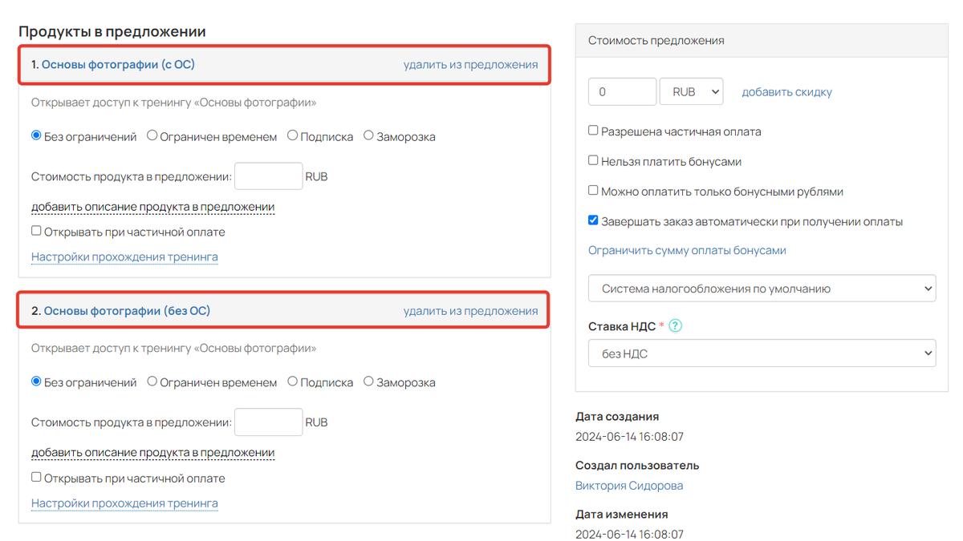Click the 'Продукты в предложении' heading
The image size is (963, 541).
click(x=112, y=32)
